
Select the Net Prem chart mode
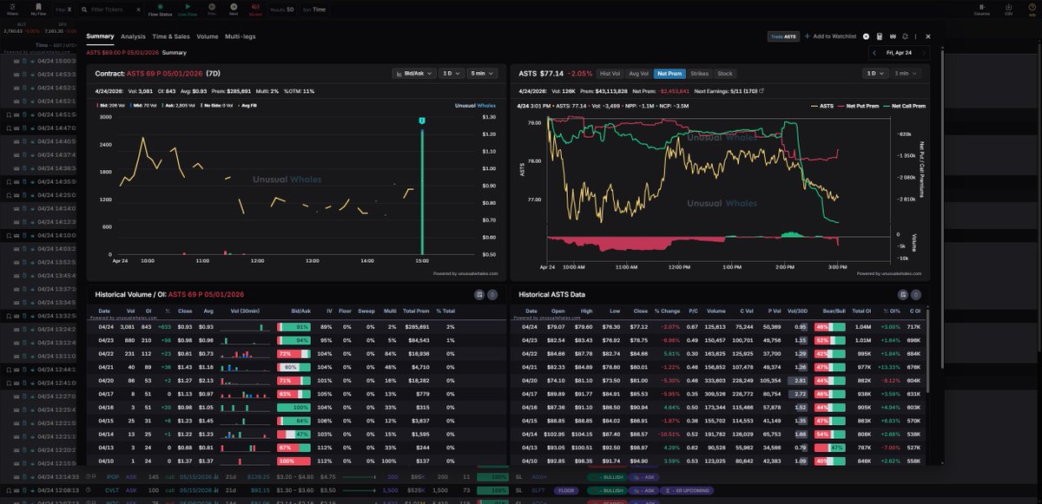coord(669,74)
